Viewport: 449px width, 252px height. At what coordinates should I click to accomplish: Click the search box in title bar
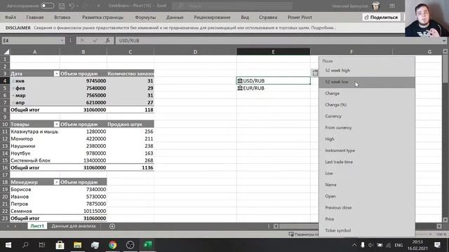[232, 6]
